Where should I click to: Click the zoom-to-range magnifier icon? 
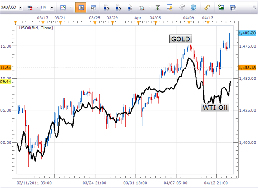[142, 8]
